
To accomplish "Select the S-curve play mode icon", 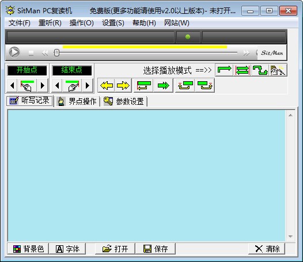I will coord(260,70).
